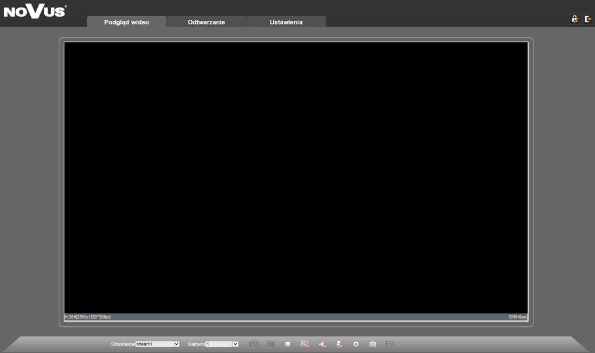
Task: Take a snapshot with camera icon
Action: 373,344
